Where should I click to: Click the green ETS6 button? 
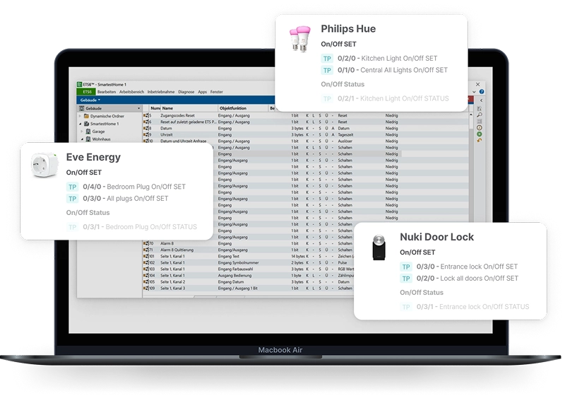87,92
